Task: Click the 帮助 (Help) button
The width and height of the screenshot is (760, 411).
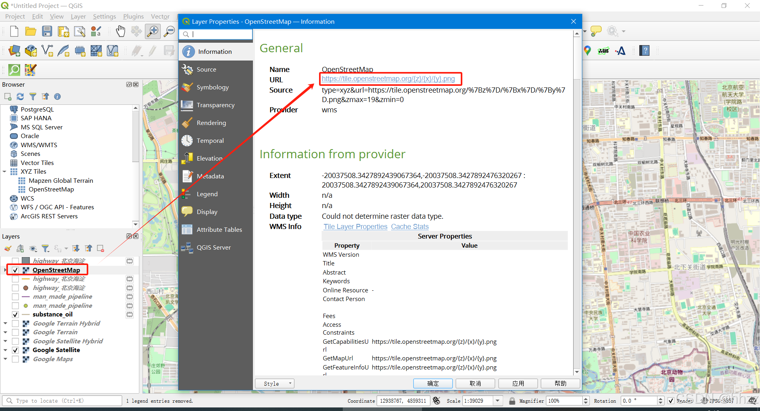Action: (560, 383)
